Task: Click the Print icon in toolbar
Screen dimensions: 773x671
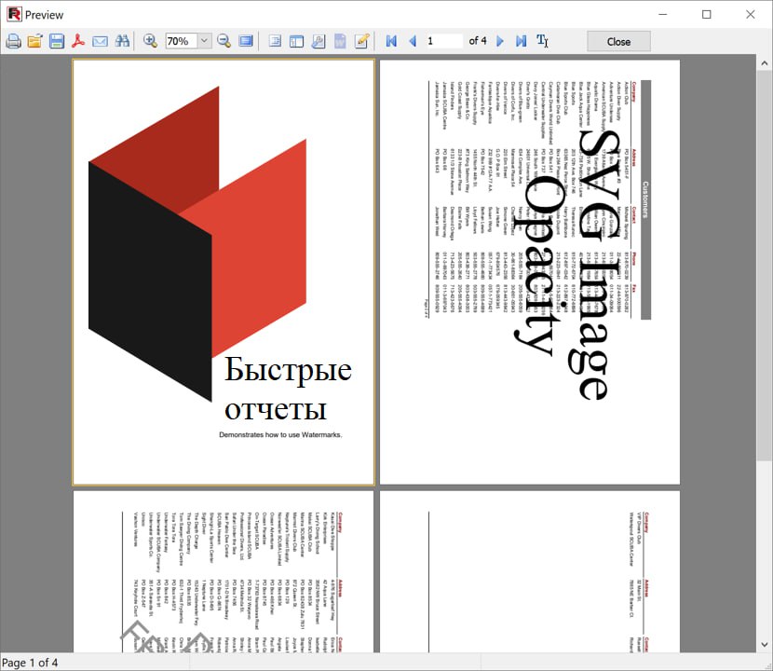Action: click(13, 41)
